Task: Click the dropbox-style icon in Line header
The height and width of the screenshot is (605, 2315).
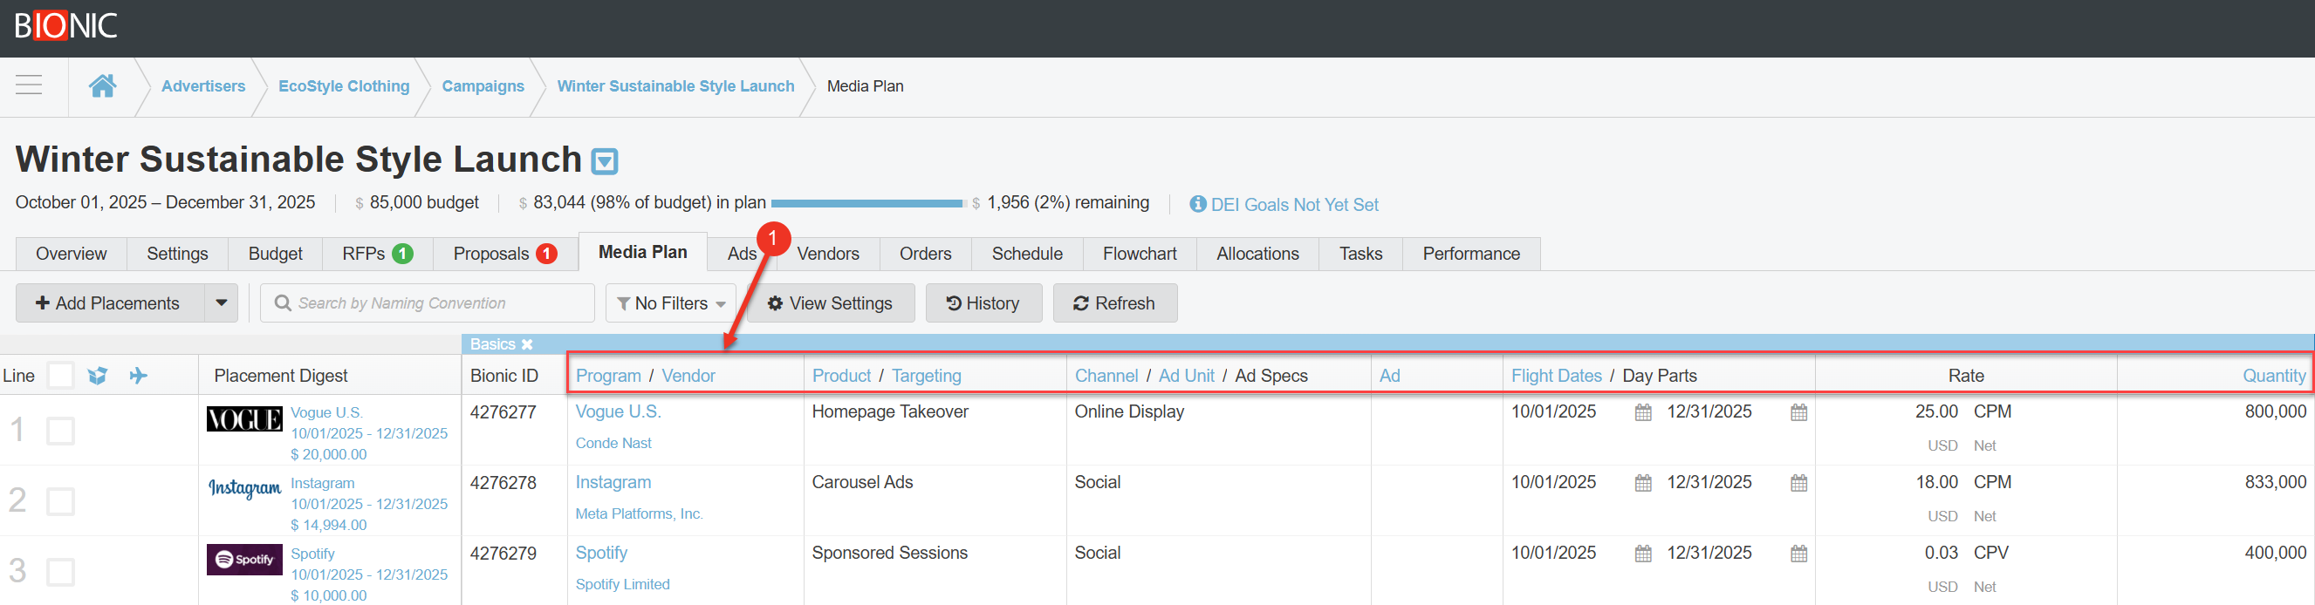Action: point(98,375)
